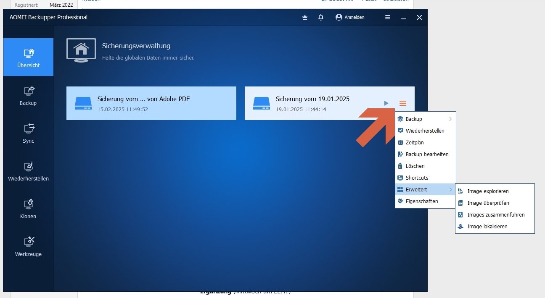Click the Sicherungsverwaltung home monitor icon

pos(81,50)
